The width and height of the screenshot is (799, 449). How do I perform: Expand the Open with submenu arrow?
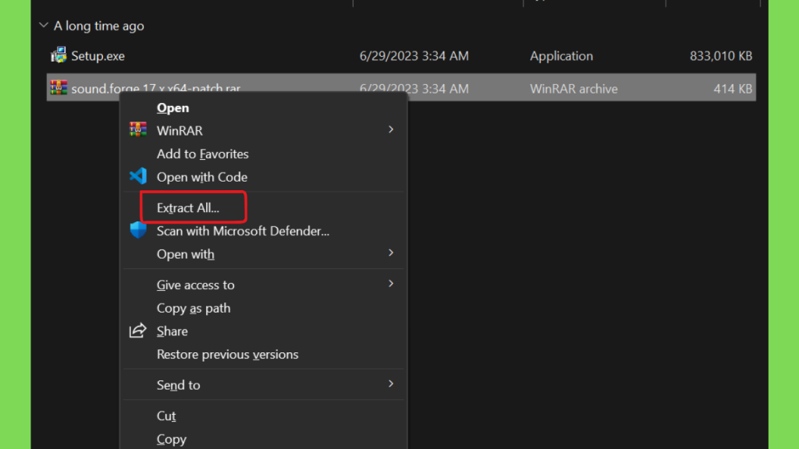point(391,253)
